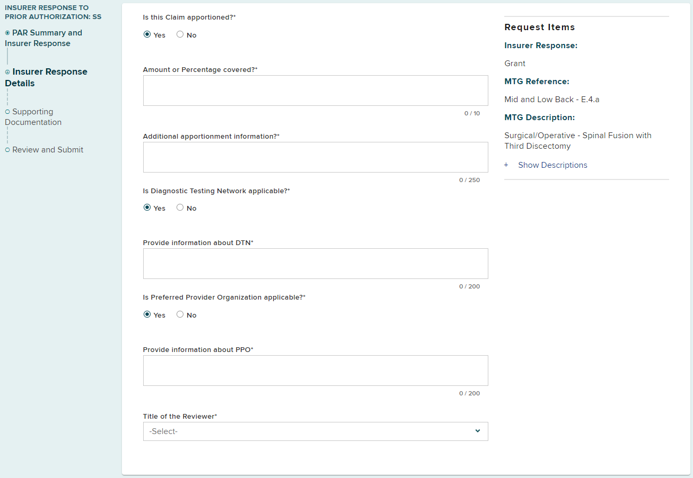Image resolution: width=693 pixels, height=478 pixels.
Task: Click the reviewer title dropdown chevron arrow
Action: [478, 431]
